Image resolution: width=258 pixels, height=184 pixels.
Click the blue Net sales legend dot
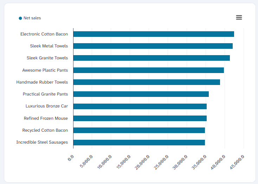20,18
